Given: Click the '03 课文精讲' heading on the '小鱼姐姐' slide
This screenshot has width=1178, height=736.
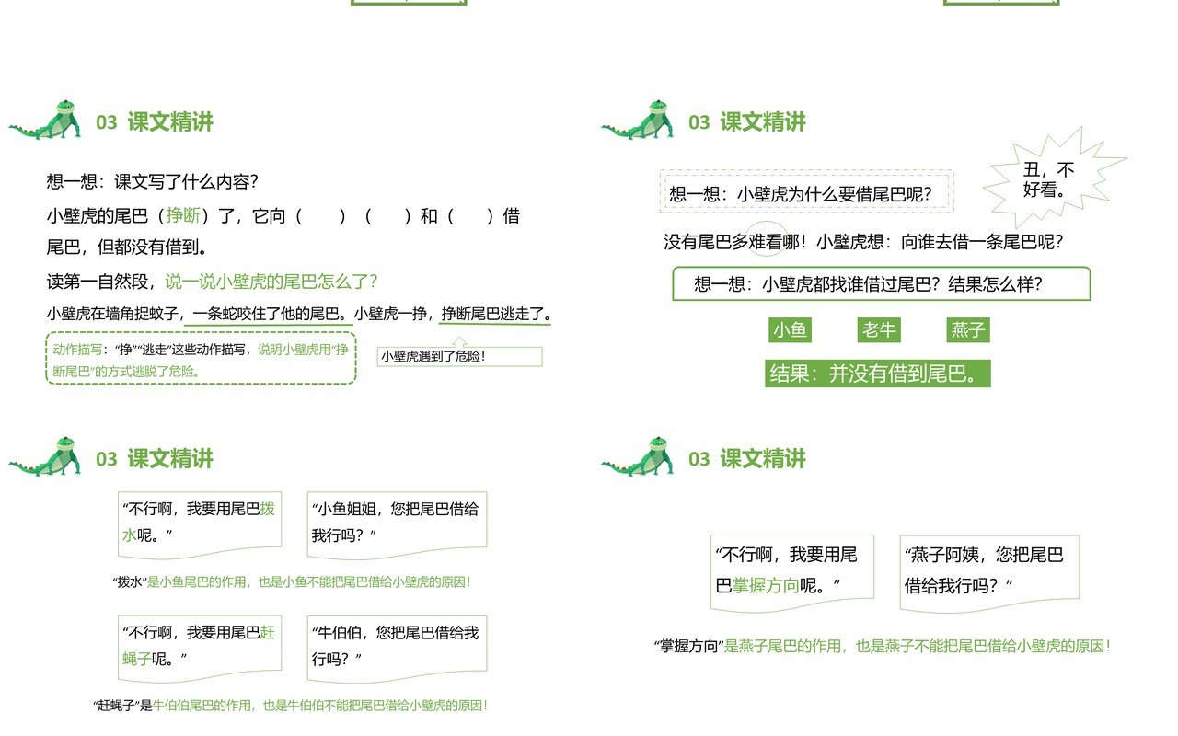Looking at the screenshot, I should point(155,458).
